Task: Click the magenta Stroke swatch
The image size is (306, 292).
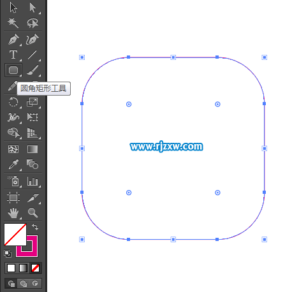Action: pyautogui.click(x=27, y=247)
